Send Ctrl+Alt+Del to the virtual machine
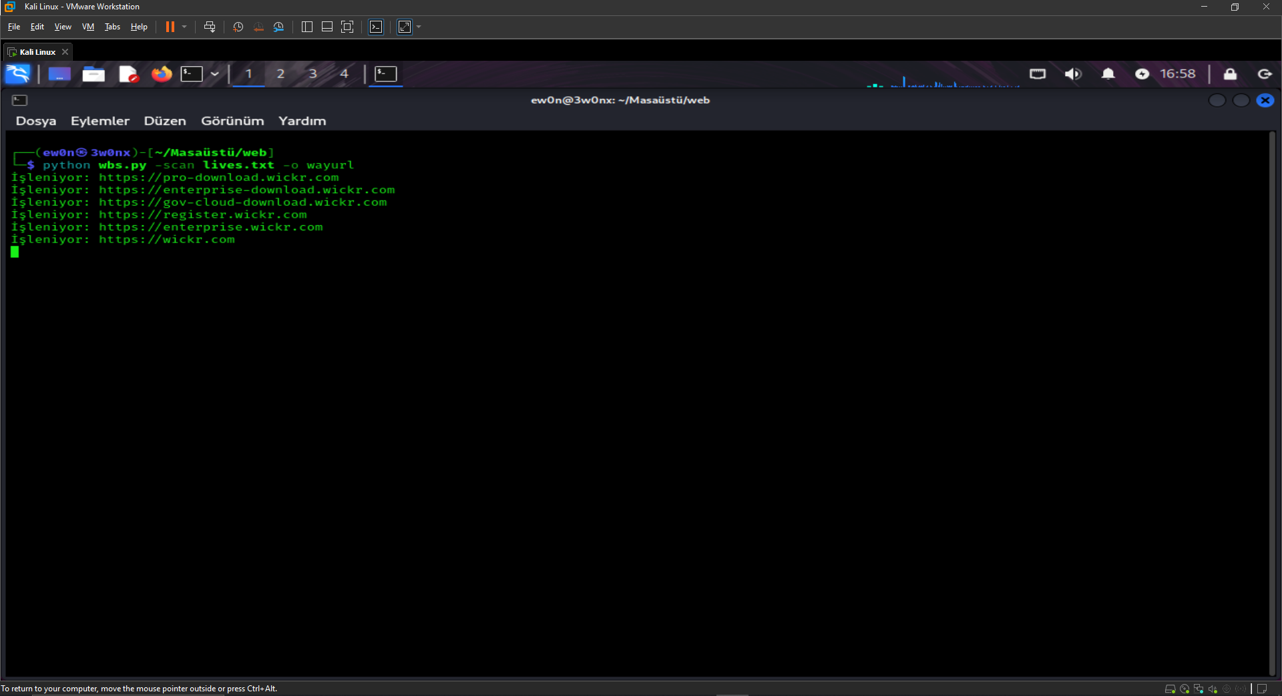 (210, 27)
